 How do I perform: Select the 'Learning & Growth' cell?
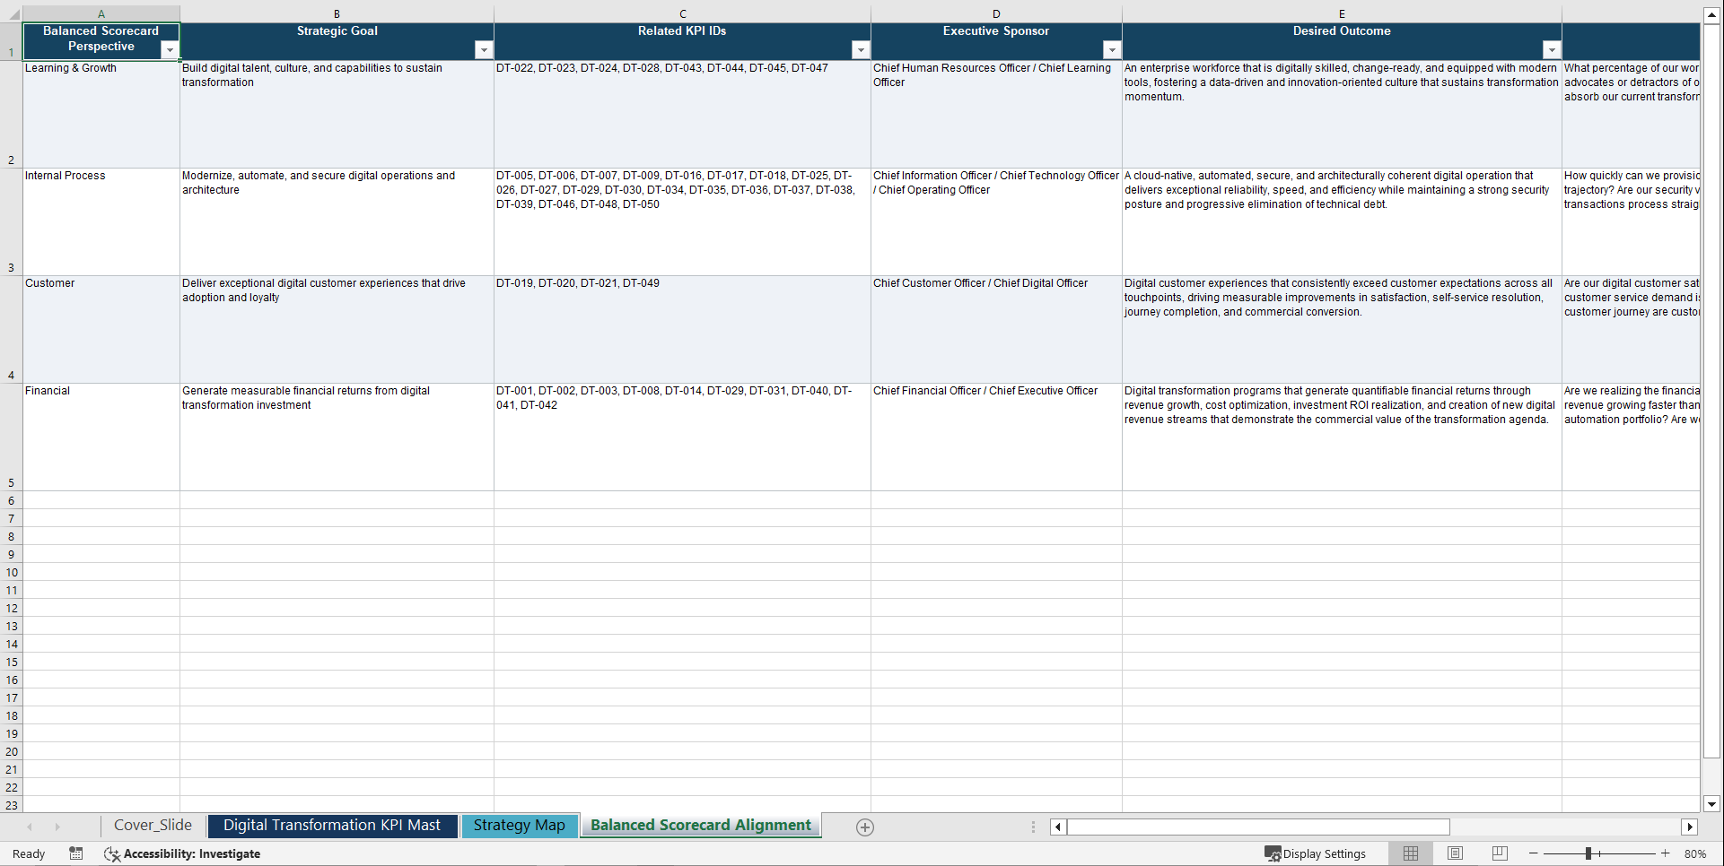(101, 114)
